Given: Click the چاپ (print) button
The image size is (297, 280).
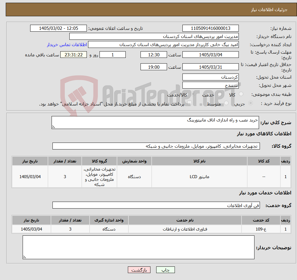Looking at the screenshot, I should (165, 270).
